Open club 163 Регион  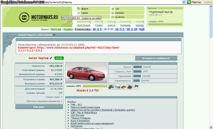click(77, 115)
